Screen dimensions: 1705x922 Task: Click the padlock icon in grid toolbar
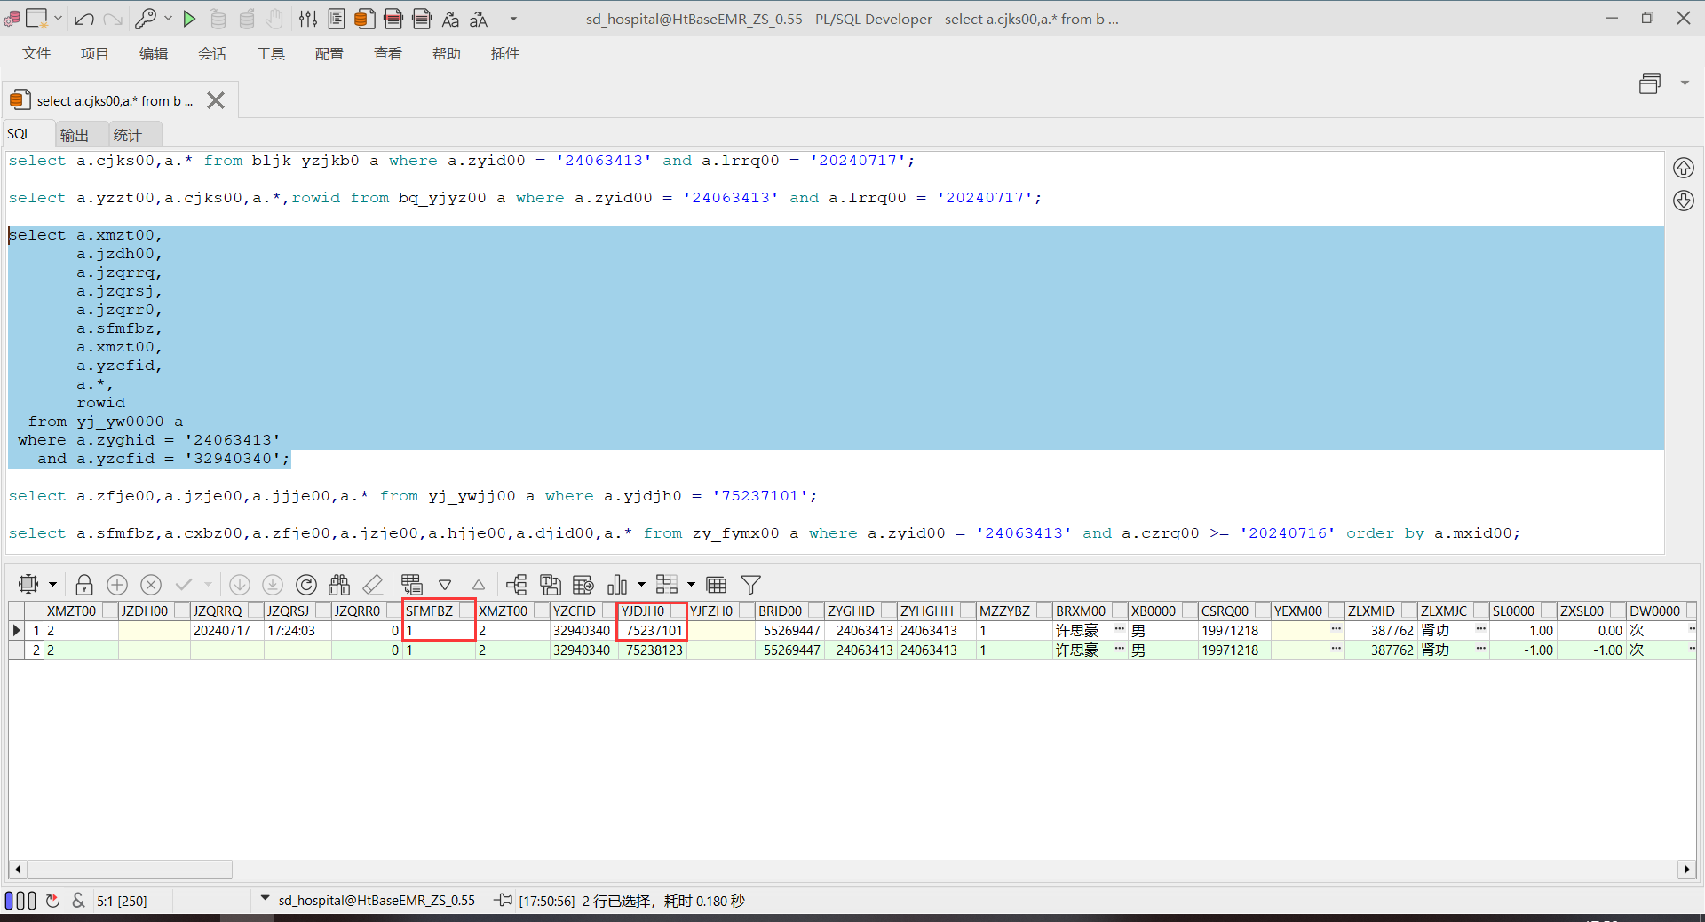(x=84, y=585)
